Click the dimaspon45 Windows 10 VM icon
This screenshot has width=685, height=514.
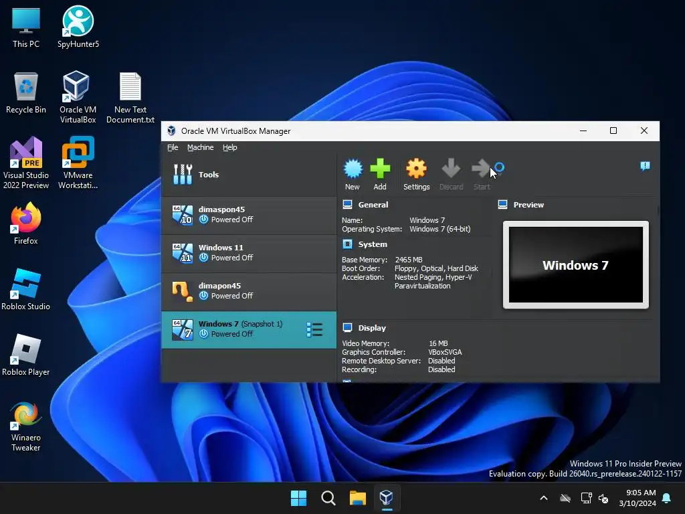(182, 215)
